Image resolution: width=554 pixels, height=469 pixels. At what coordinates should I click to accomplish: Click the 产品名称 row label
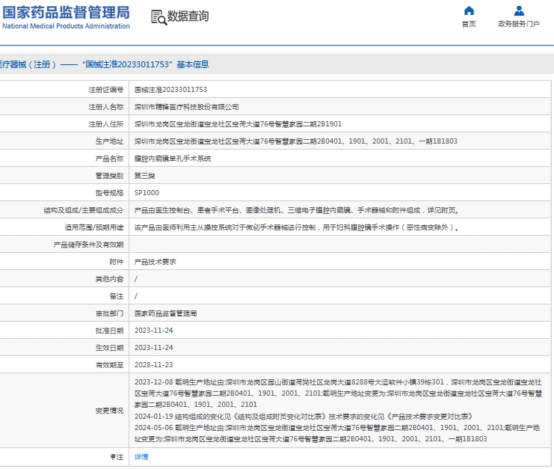109,159
